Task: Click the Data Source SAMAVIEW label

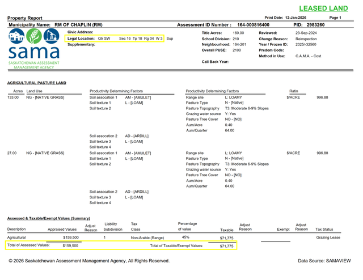Action: pos(327,261)
